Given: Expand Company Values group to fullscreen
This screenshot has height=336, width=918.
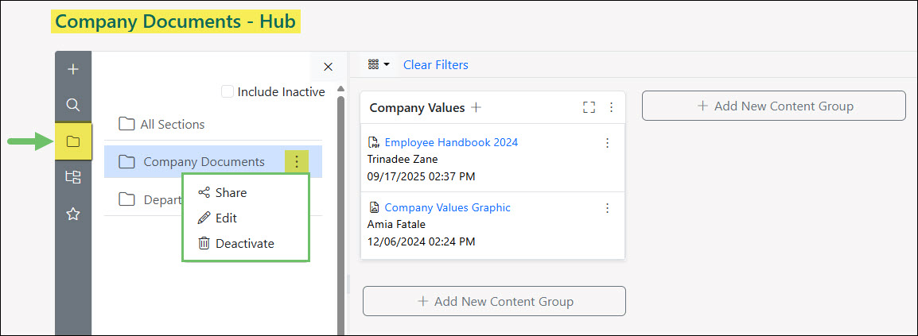Looking at the screenshot, I should click(x=589, y=107).
